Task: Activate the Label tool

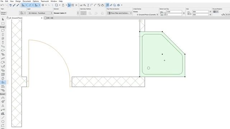Action: pos(3,110)
